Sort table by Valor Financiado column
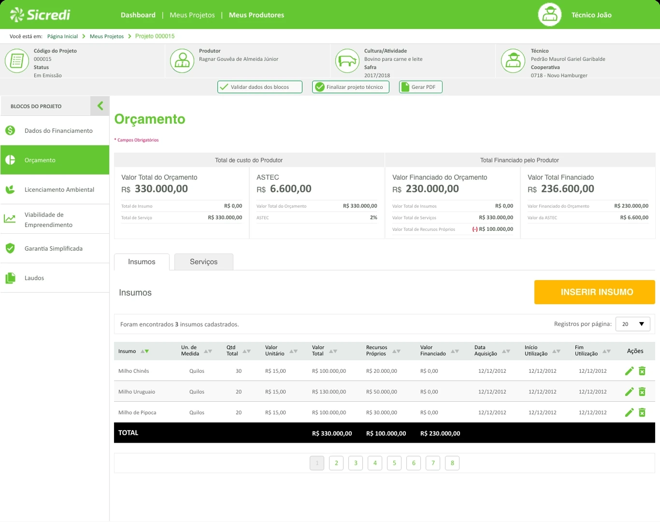The width and height of the screenshot is (660, 522). pos(455,351)
